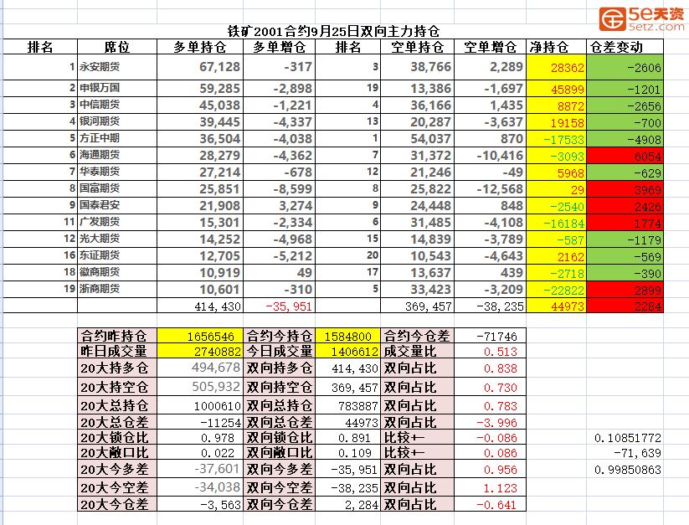Select the 合约昨持仓 label cell
Viewport: 689px width, 525px height.
(117, 336)
